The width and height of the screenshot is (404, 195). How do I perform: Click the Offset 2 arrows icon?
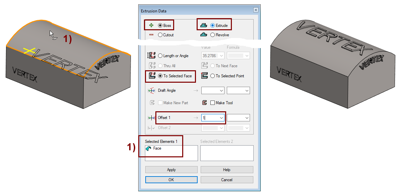click(151, 128)
